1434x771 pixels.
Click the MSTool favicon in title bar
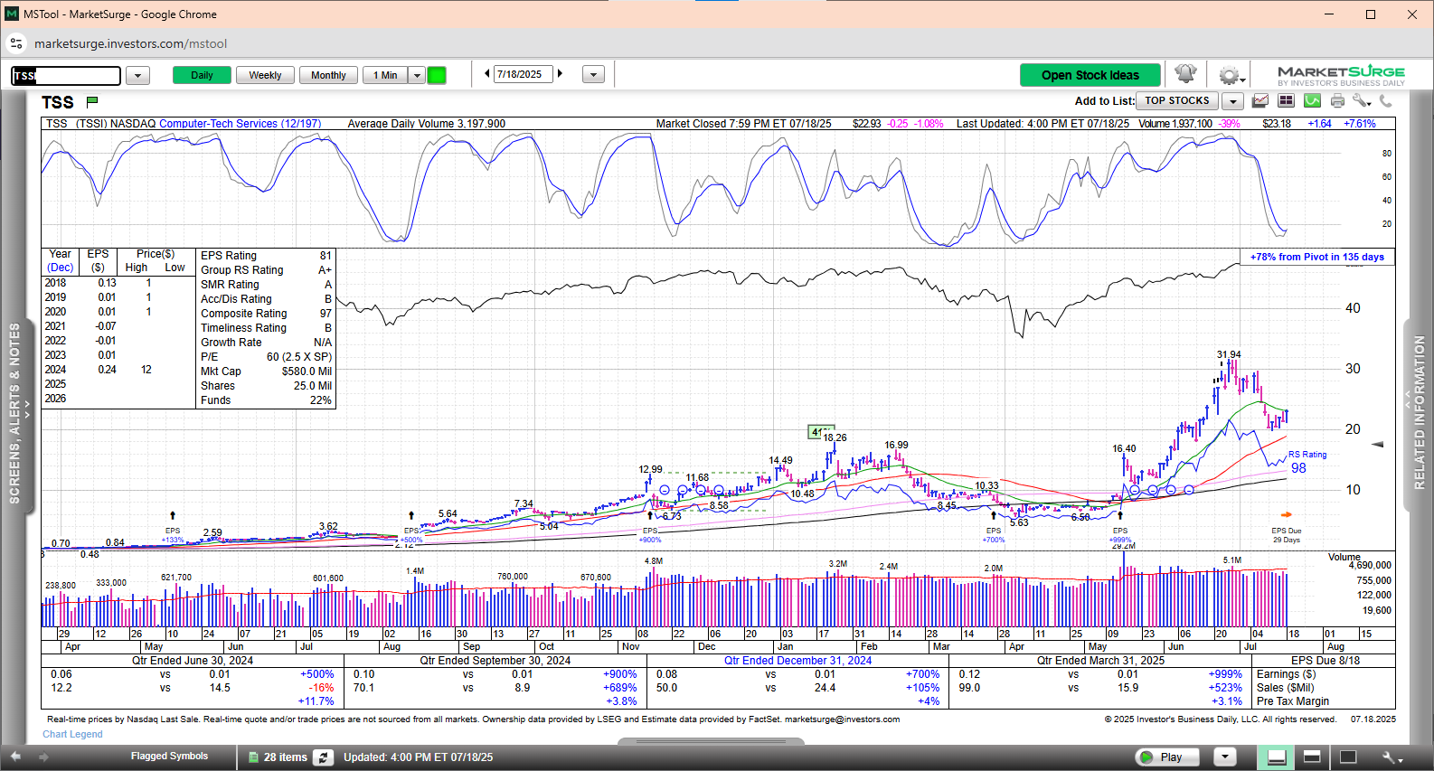tap(12, 14)
